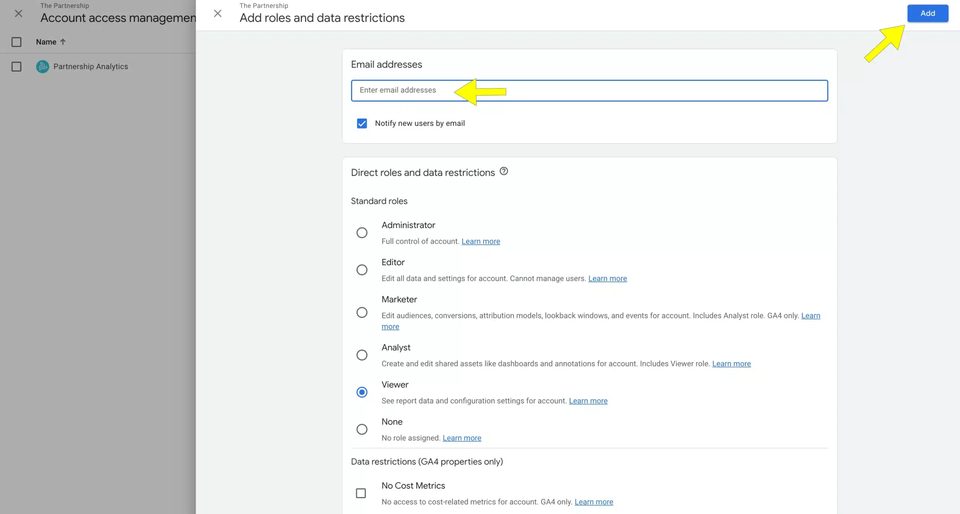Click the notification bell or email notify icon

click(362, 123)
